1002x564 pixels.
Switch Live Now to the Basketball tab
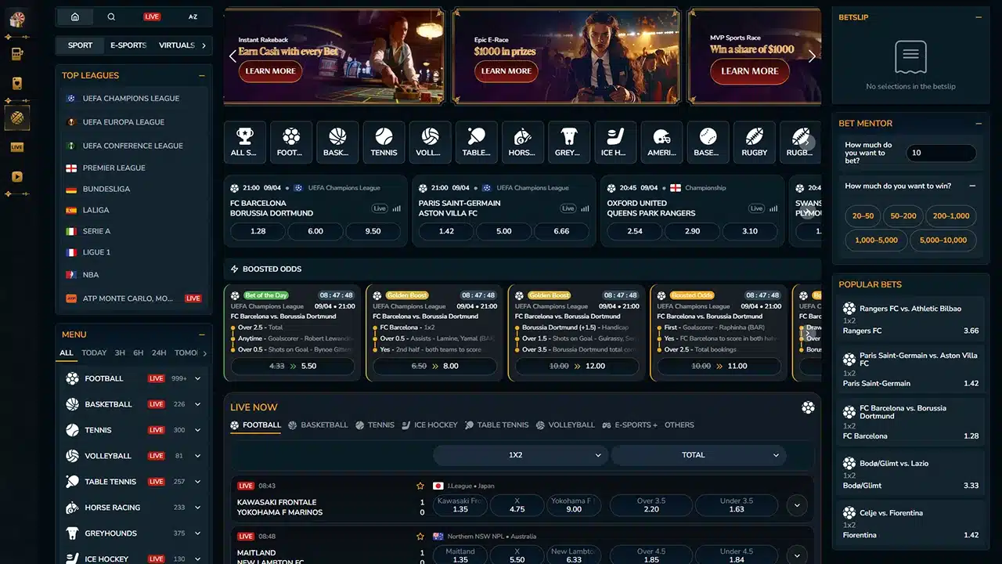[x=318, y=425]
